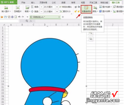This screenshot has width=124, height=105.
Task: Switch to the 审阅 (Review) tab
Action: click(73, 2)
